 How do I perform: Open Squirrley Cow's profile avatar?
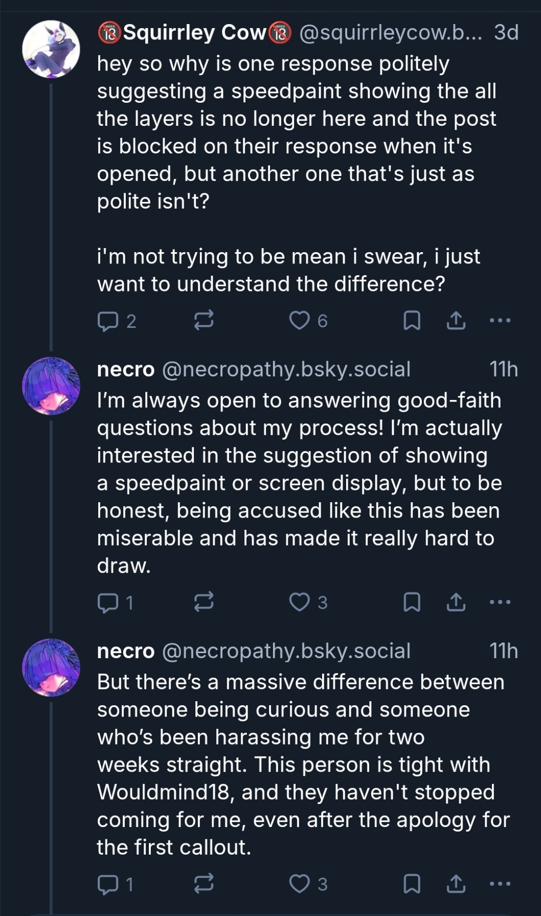tap(51, 49)
